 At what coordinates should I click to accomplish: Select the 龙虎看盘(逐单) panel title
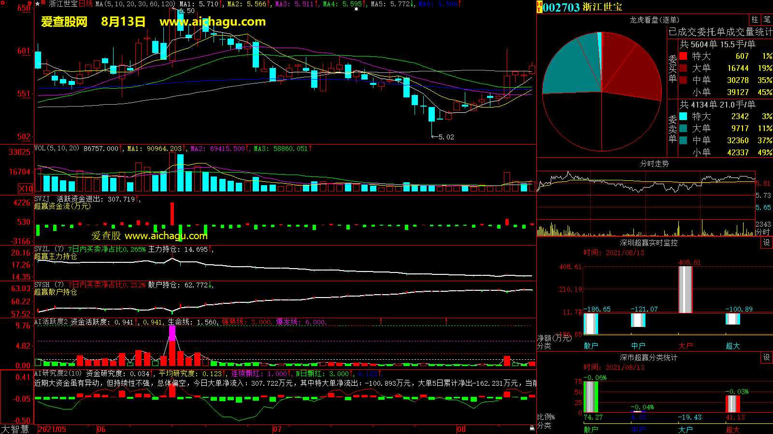pyautogui.click(x=654, y=20)
